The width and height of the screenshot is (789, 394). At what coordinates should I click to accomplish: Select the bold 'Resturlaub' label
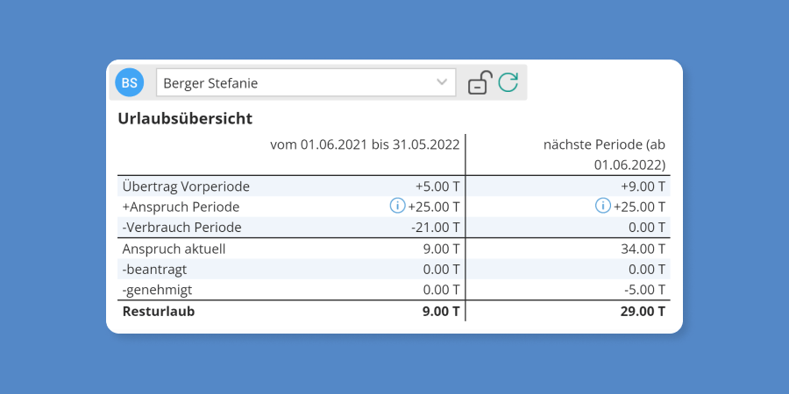coord(159,311)
